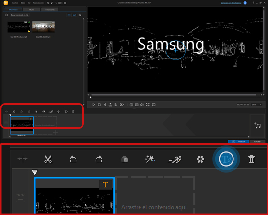The width and height of the screenshot is (268, 215).
Task: Open the Archivo menu
Action: click(x=15, y=3)
